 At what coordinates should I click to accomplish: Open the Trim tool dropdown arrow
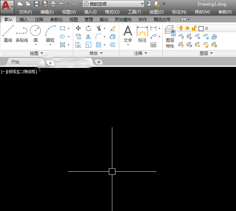click(104, 28)
